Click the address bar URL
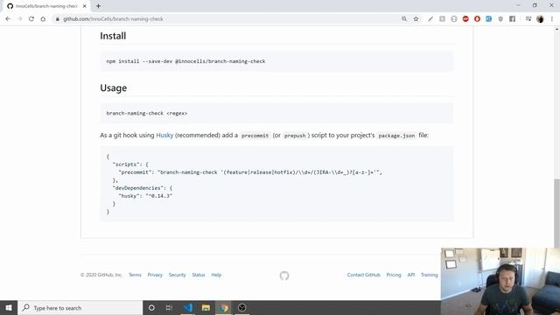The width and height of the screenshot is (560, 315). point(113,19)
